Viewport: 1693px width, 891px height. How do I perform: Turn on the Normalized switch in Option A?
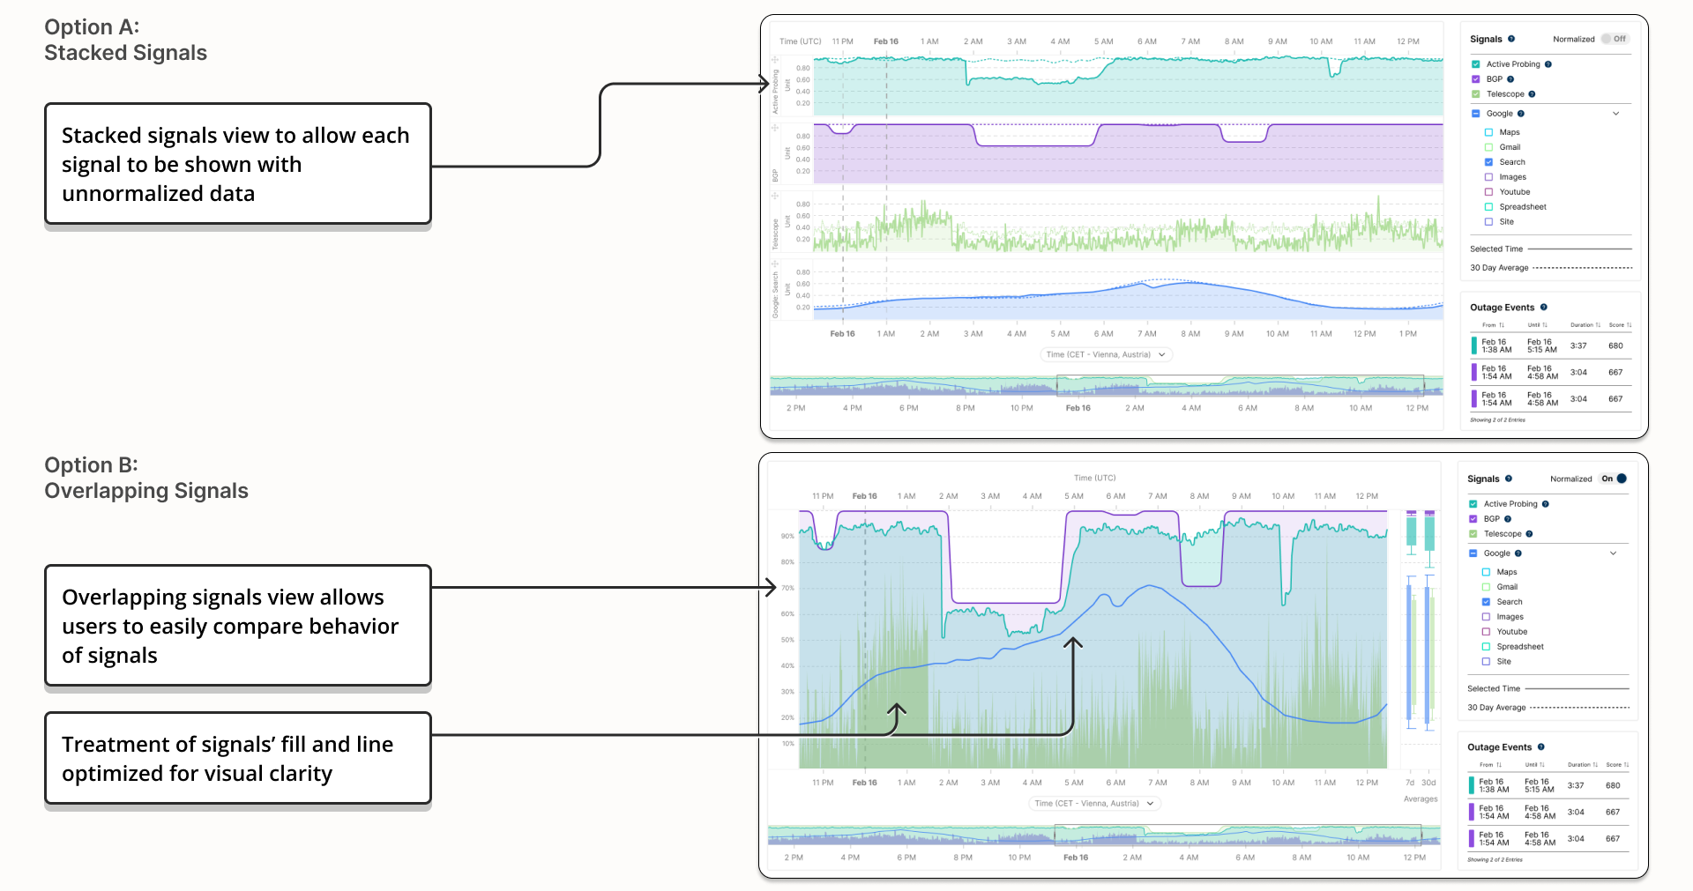[1615, 39]
